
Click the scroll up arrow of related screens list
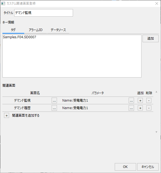click(156, 92)
